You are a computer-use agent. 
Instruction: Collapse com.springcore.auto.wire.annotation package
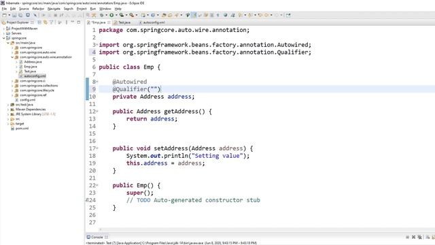coord(12,57)
